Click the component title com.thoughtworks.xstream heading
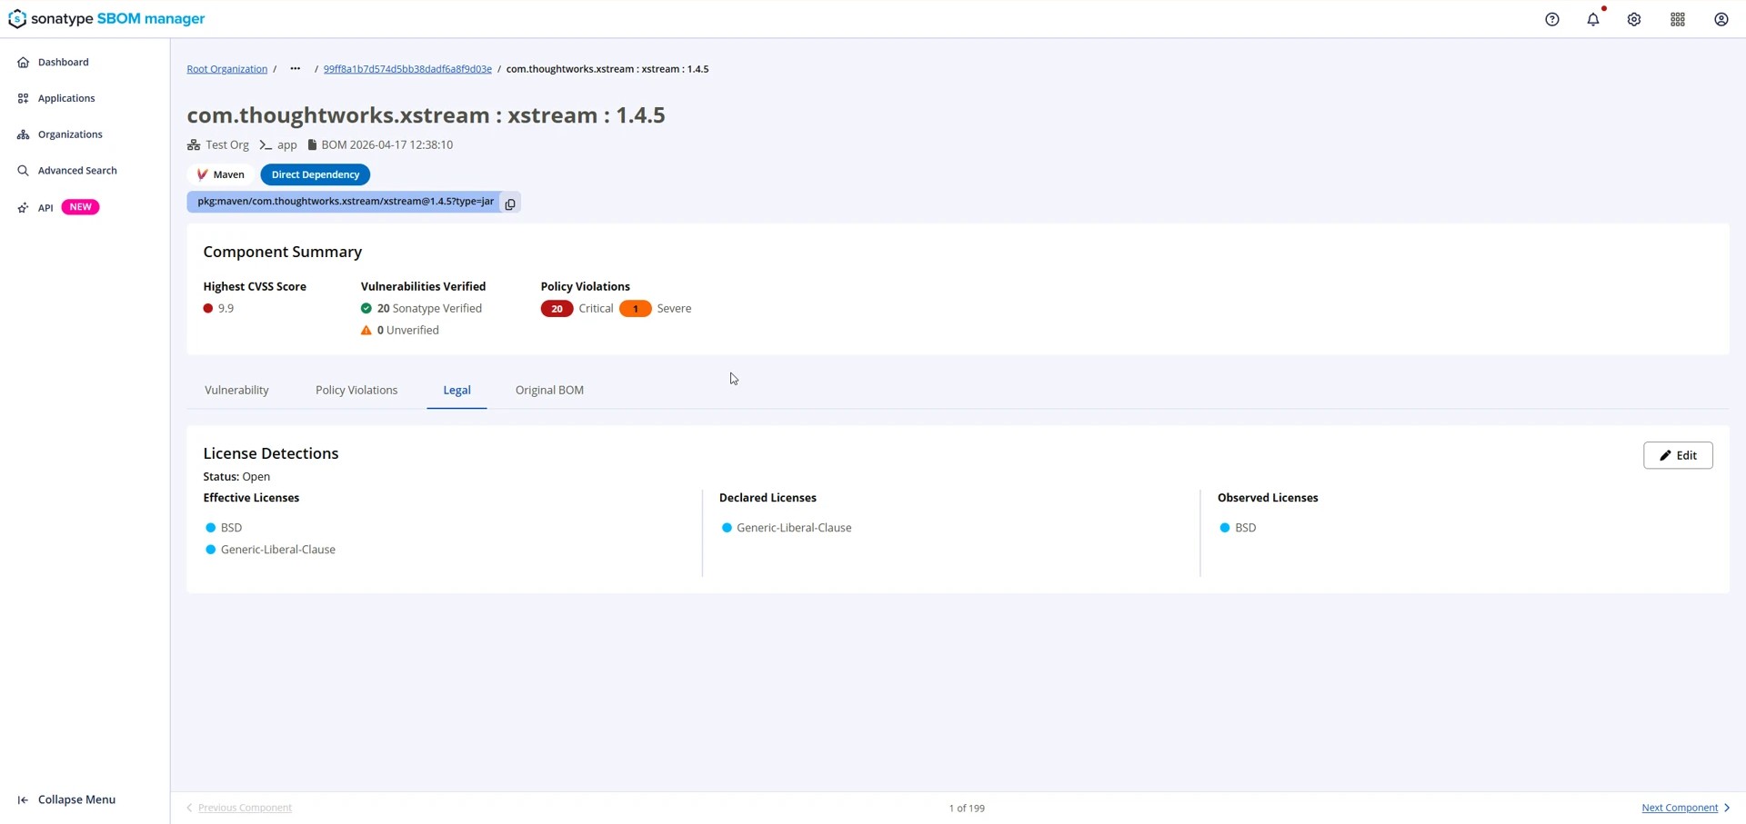Viewport: 1746px width, 824px height. coord(426,115)
